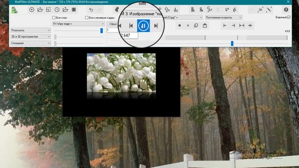Click the first property slider with the blue handle
Viewport: 299px width, 168px height.
tap(101, 30)
